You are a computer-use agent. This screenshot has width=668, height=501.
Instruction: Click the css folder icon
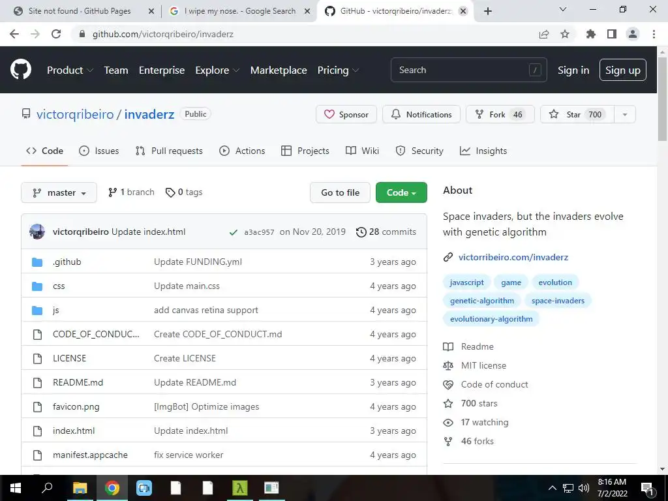click(37, 286)
